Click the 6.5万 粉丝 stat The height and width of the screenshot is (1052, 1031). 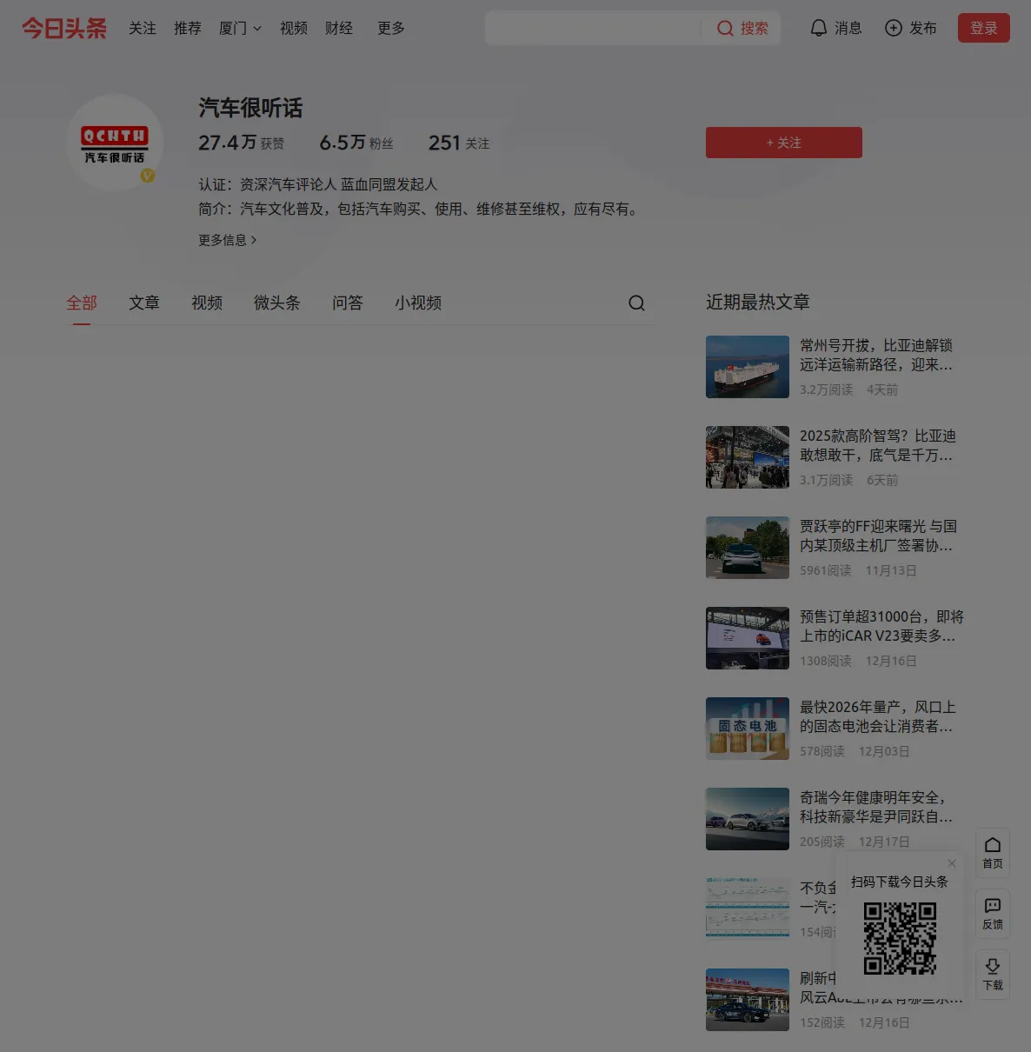pyautogui.click(x=356, y=143)
